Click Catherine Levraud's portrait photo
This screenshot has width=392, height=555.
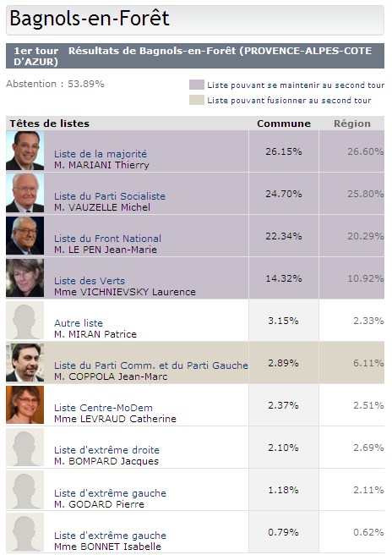pyautogui.click(x=25, y=404)
